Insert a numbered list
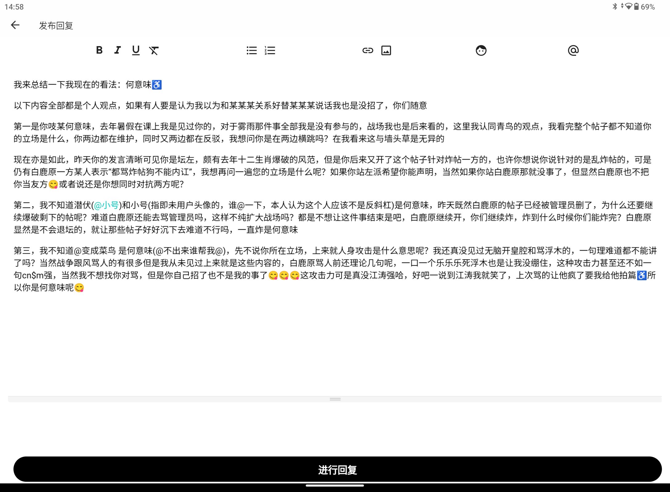The width and height of the screenshot is (670, 492). tap(270, 50)
